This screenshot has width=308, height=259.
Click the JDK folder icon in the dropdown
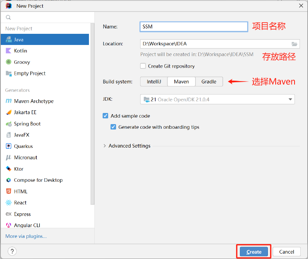tap(147, 100)
